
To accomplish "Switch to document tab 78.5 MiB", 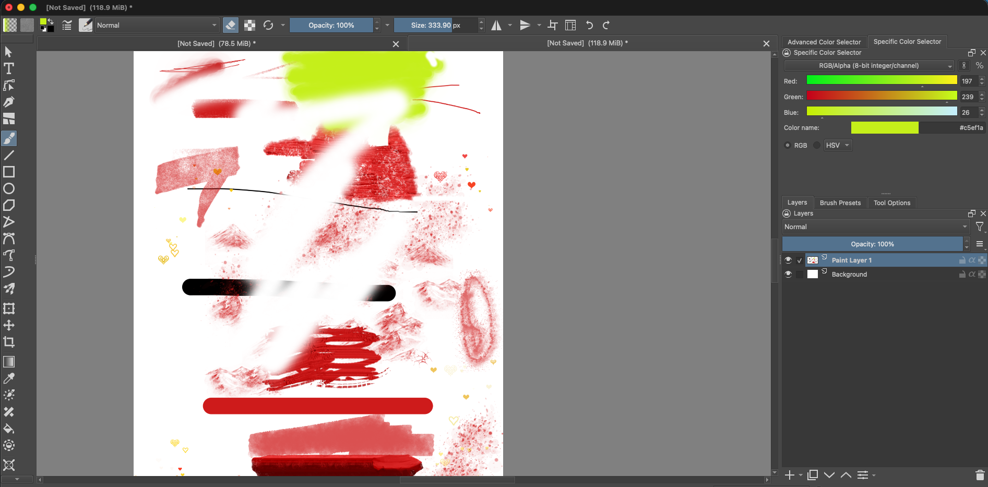I will [217, 43].
